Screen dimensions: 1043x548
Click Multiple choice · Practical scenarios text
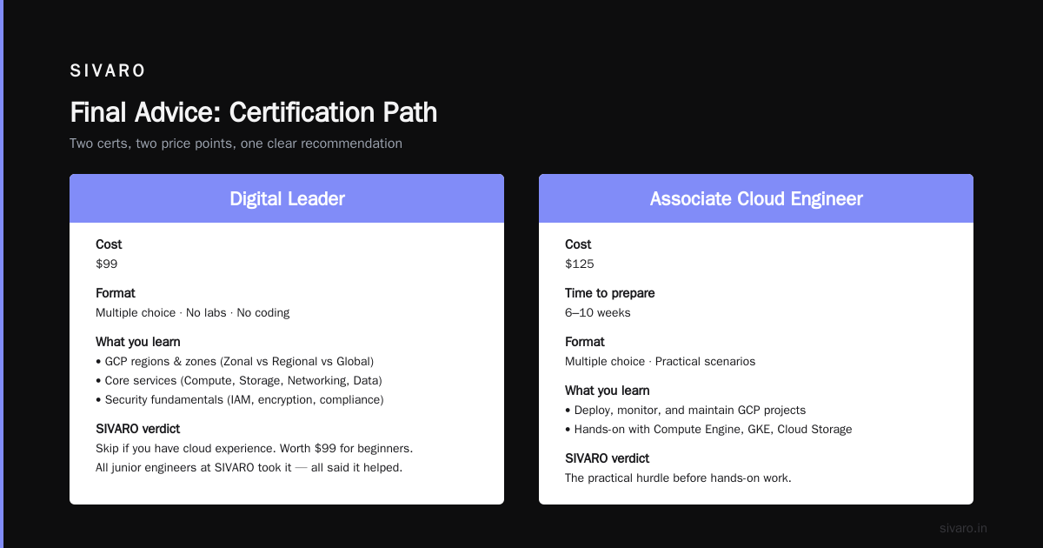coord(660,361)
